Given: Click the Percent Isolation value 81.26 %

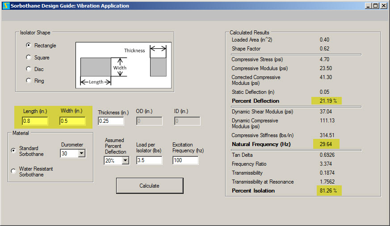Looking at the screenshot, I should (328, 191).
